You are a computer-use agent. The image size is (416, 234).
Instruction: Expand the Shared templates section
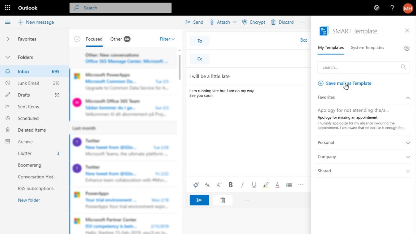click(408, 171)
